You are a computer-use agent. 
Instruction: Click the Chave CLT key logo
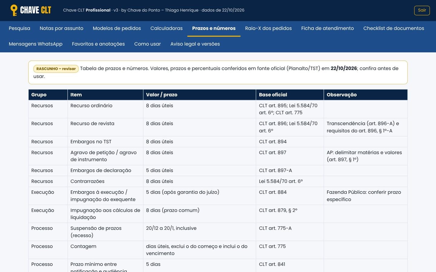(31, 10)
